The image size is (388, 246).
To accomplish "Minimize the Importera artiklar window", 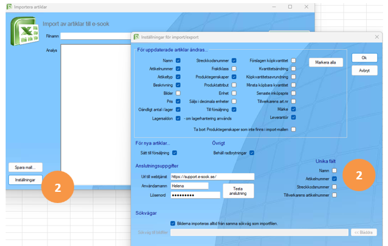I will (274, 7).
